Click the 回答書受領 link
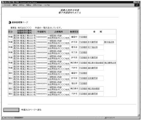This screenshot has height=120, width=141. pos(93,78)
